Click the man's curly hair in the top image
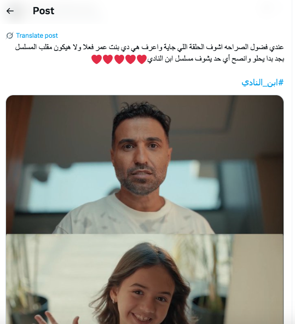 (x=142, y=115)
